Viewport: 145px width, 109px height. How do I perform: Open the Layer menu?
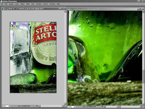pos(17,4)
